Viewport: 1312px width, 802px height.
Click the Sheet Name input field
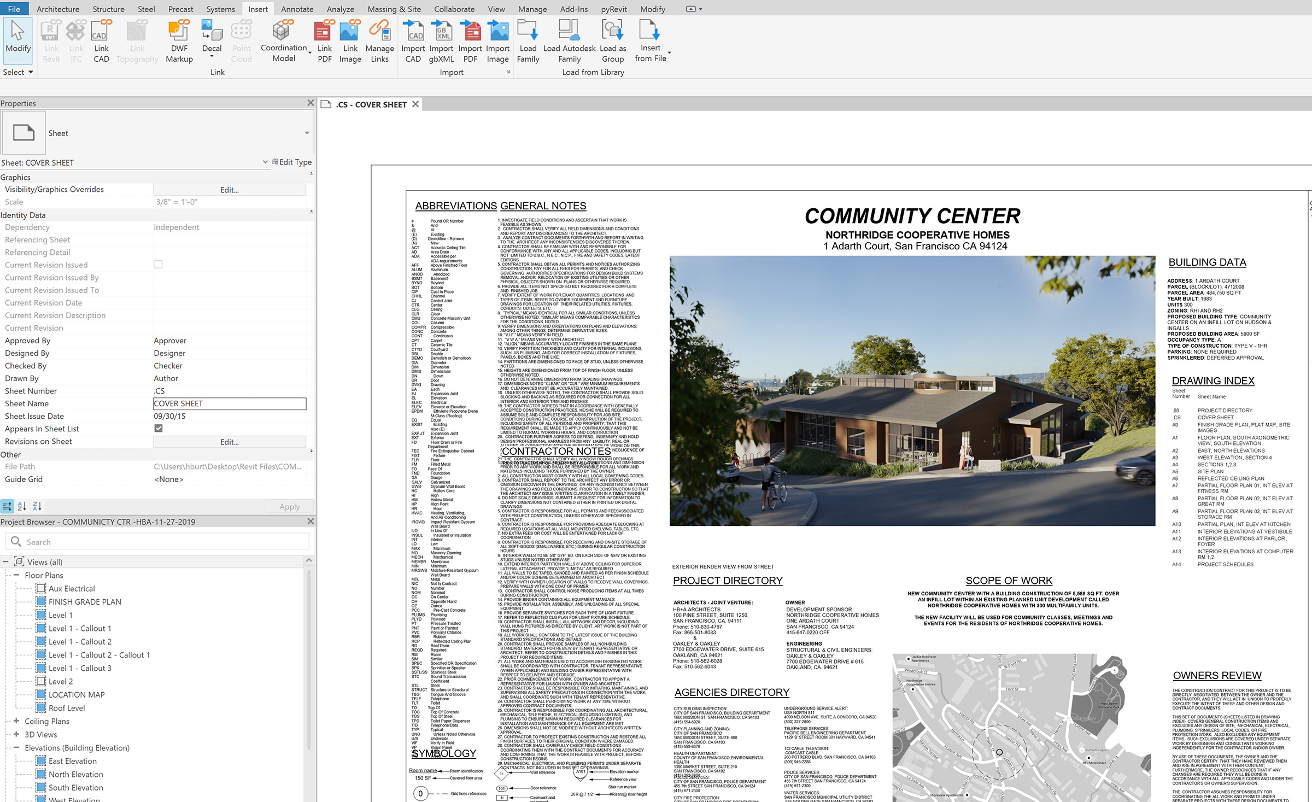230,403
